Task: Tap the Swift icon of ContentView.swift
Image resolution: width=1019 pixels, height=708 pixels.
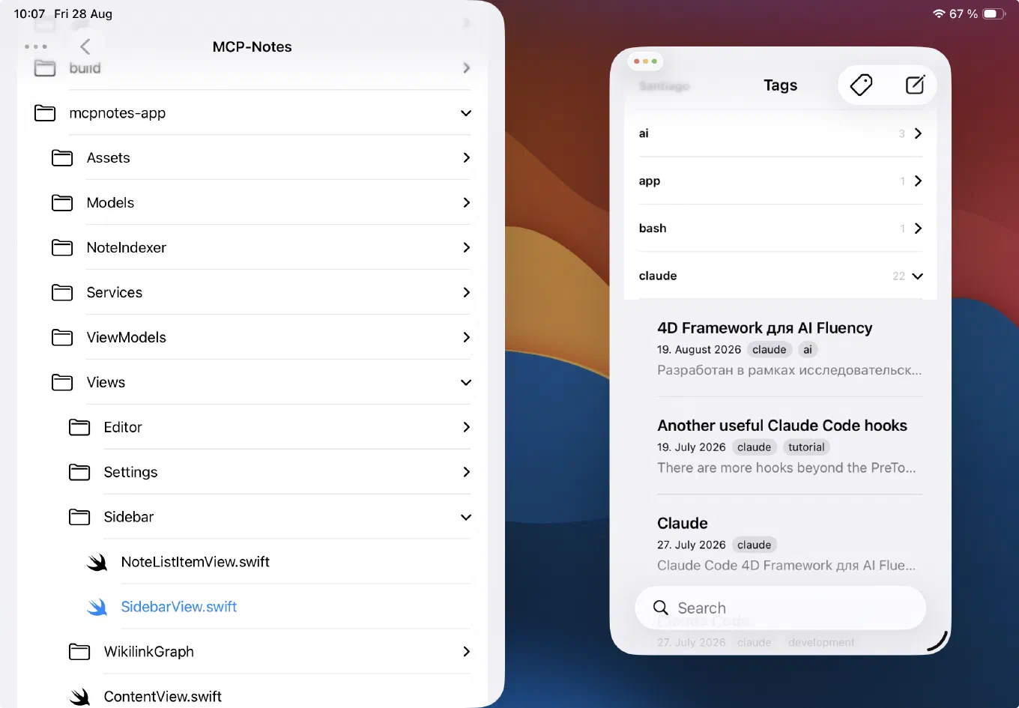Action: (79, 697)
